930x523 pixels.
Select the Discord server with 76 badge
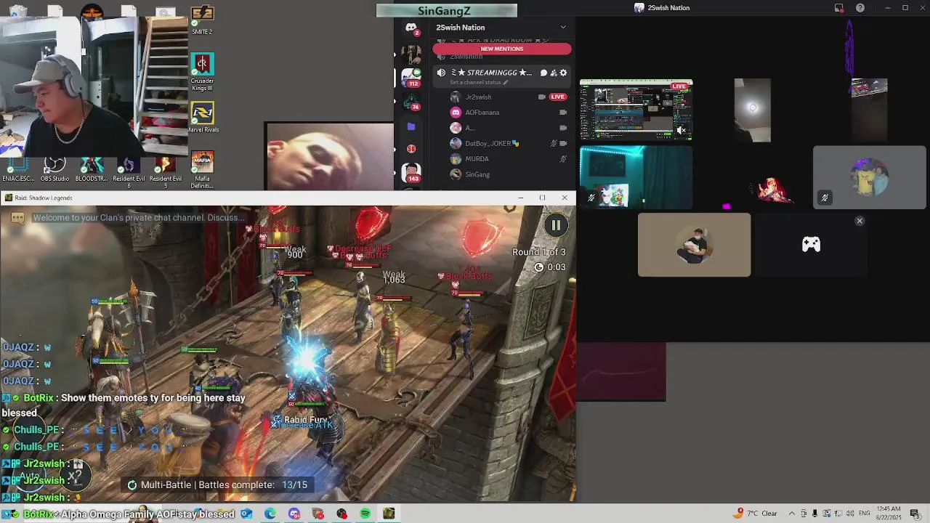pos(411,102)
